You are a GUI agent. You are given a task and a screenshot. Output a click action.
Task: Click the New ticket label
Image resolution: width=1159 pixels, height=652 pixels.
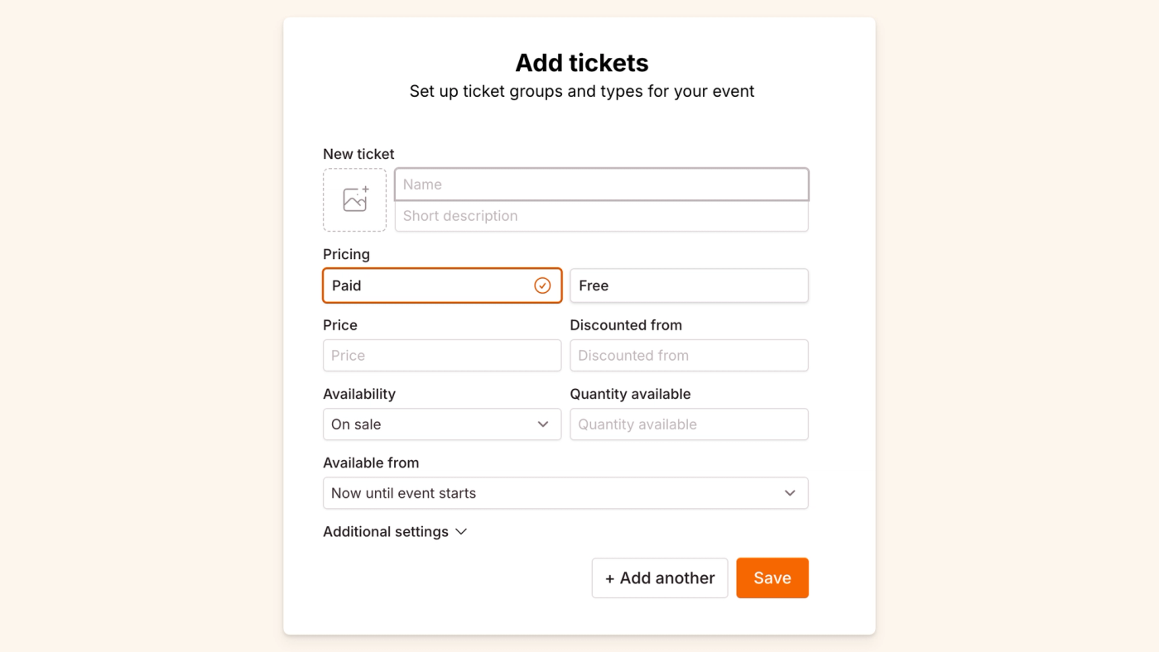click(x=358, y=154)
